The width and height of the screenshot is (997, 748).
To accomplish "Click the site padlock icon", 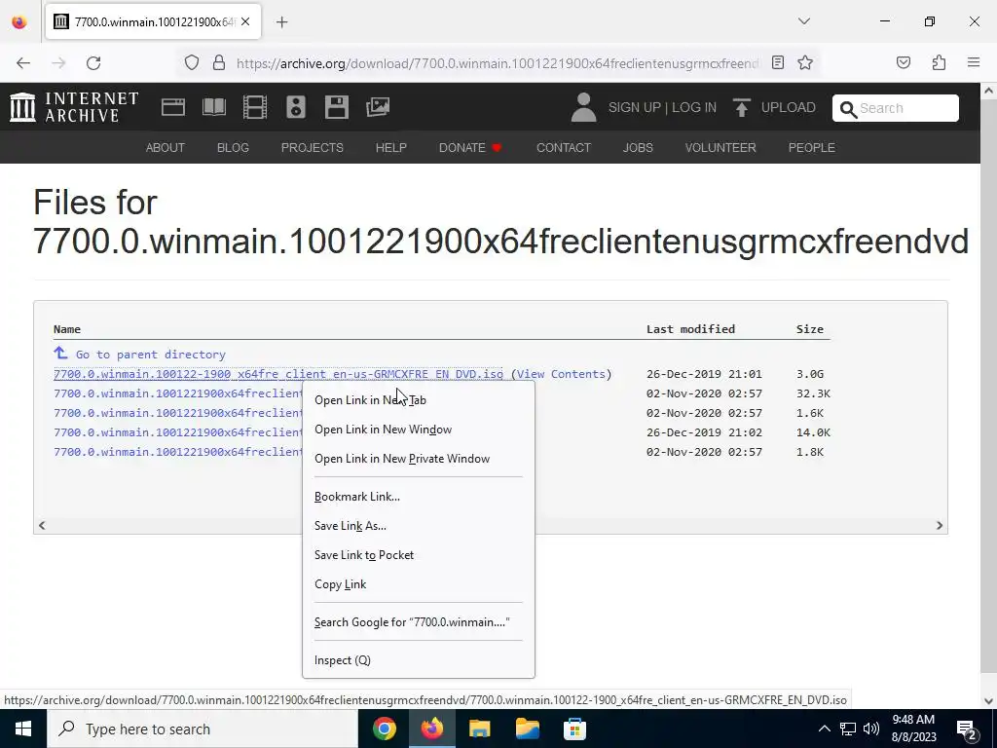I will click(x=219, y=63).
